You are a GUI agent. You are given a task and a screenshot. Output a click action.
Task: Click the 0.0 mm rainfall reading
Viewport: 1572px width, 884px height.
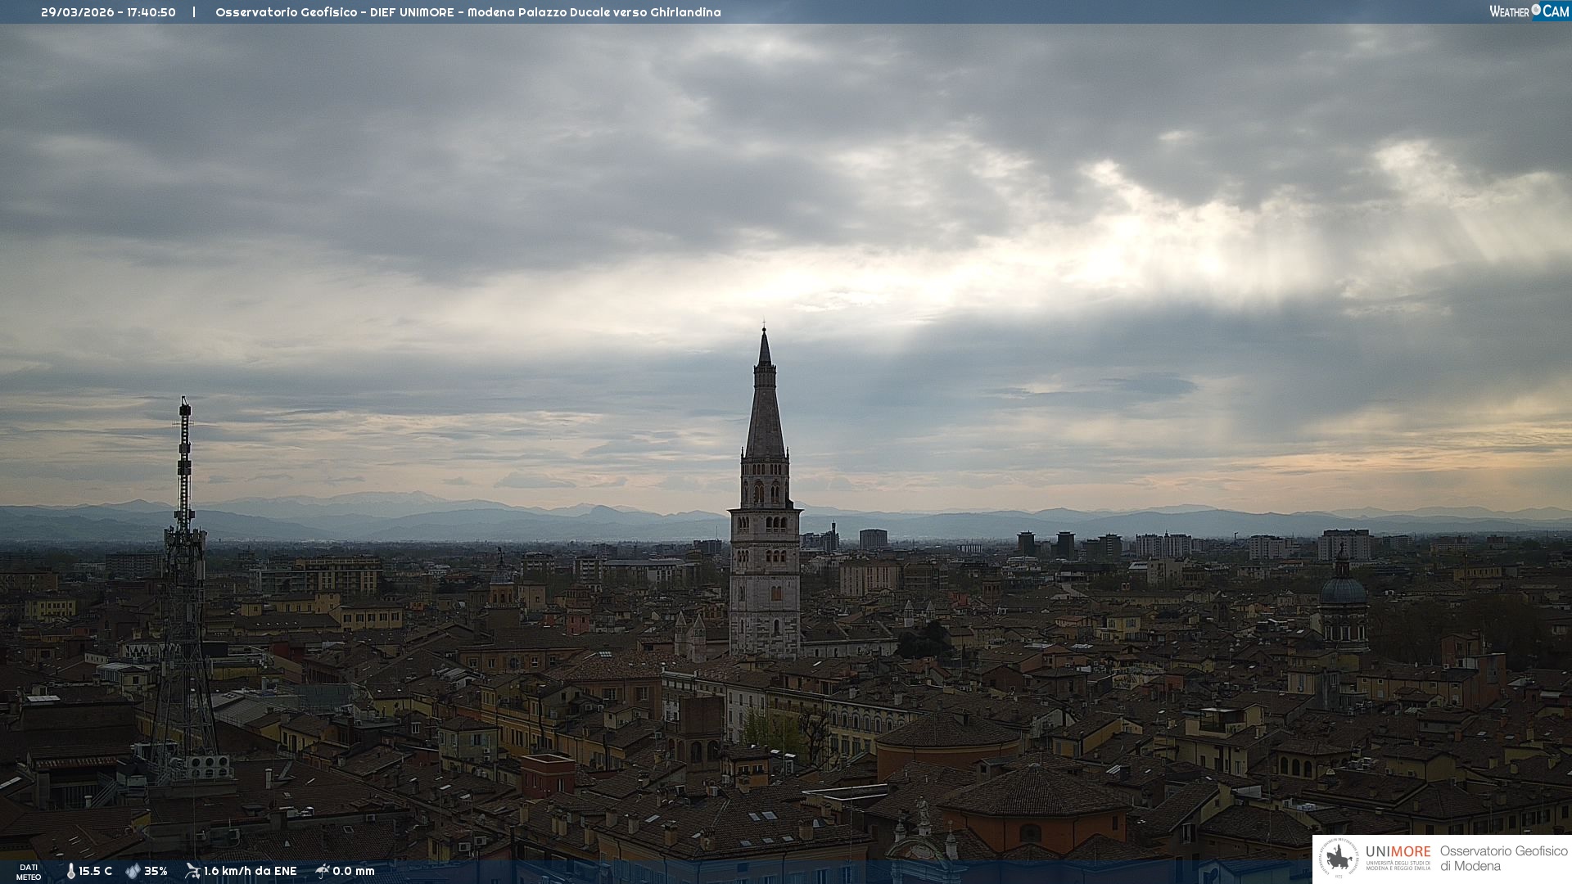[353, 871]
